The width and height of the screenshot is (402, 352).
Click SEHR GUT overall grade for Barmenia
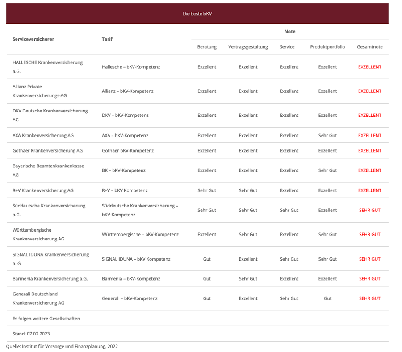click(369, 278)
